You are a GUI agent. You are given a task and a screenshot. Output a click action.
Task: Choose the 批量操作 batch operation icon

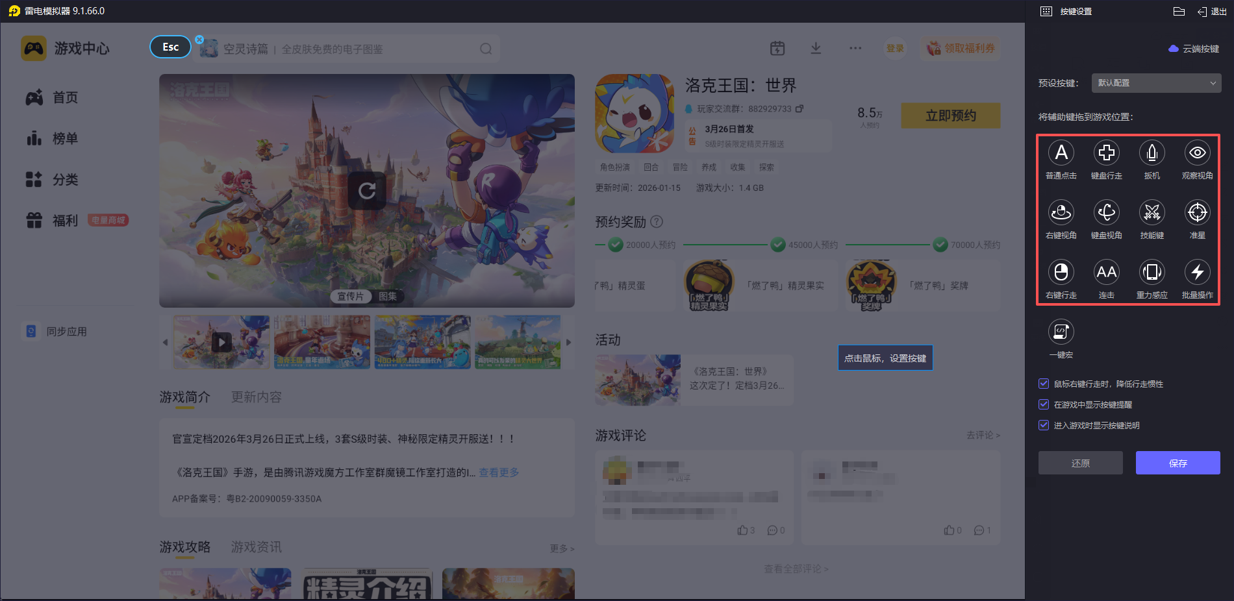click(1198, 272)
